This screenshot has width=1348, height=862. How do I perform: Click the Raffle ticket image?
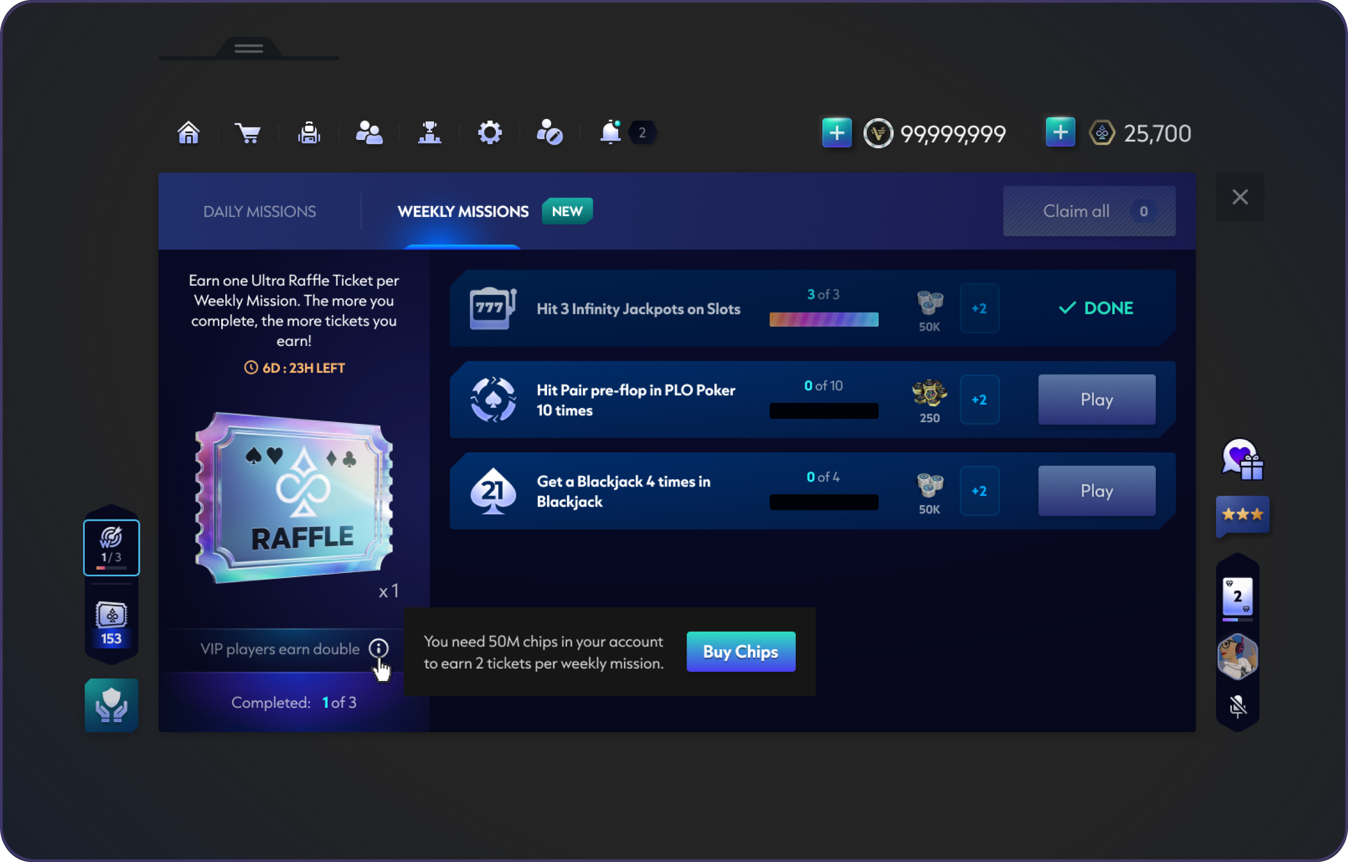(294, 498)
